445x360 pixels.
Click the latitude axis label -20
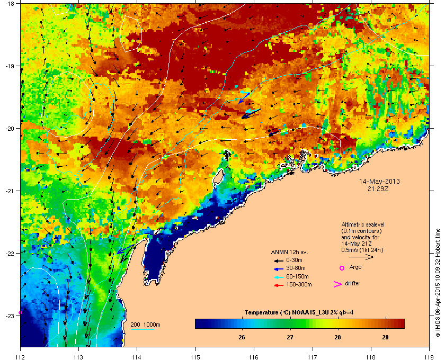[10, 129]
